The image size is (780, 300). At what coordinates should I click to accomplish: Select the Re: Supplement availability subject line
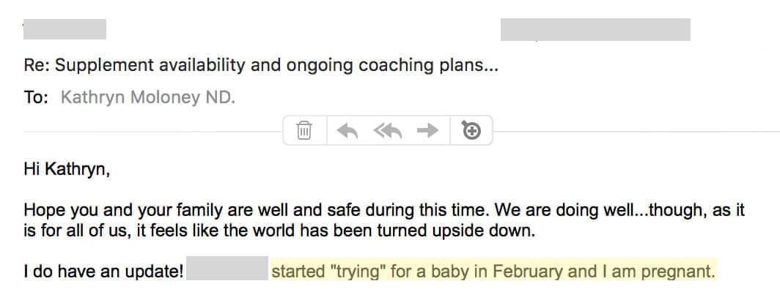[261, 66]
